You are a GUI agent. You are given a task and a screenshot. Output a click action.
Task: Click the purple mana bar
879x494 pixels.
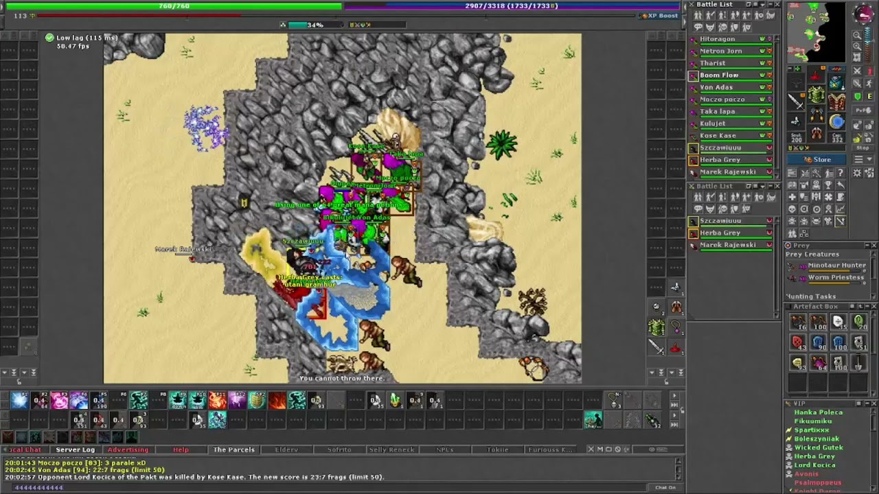tap(513, 6)
